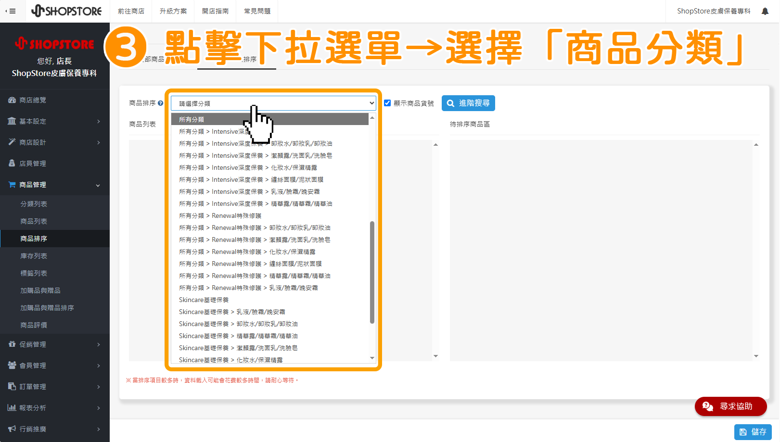Click 商品列表 panel scroll-down arrow
Viewport: 780px width, 442px height.
(x=435, y=356)
